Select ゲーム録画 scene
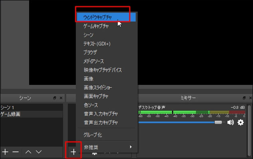 [x=32, y=114]
